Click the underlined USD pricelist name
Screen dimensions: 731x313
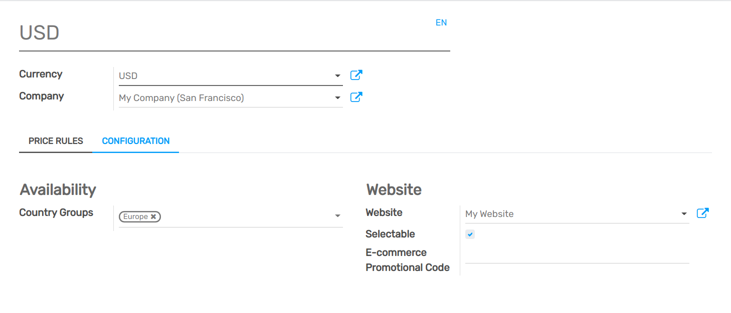(39, 33)
